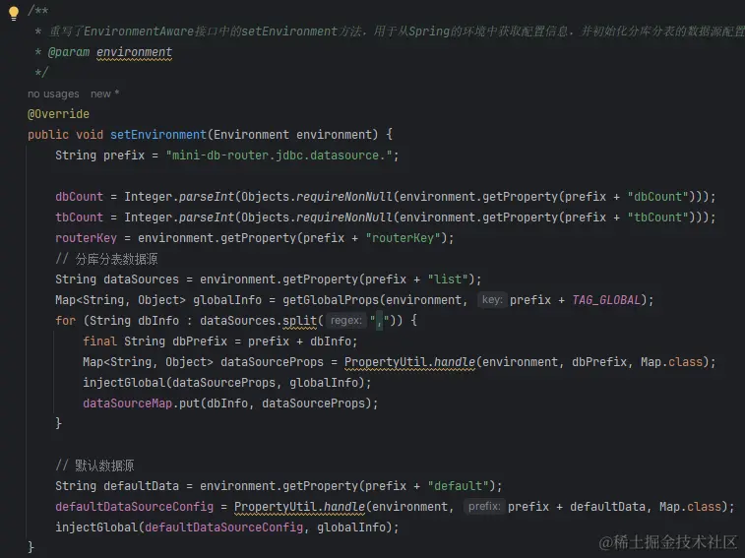
Task: Click the 'public void' keywords
Action: coord(65,135)
